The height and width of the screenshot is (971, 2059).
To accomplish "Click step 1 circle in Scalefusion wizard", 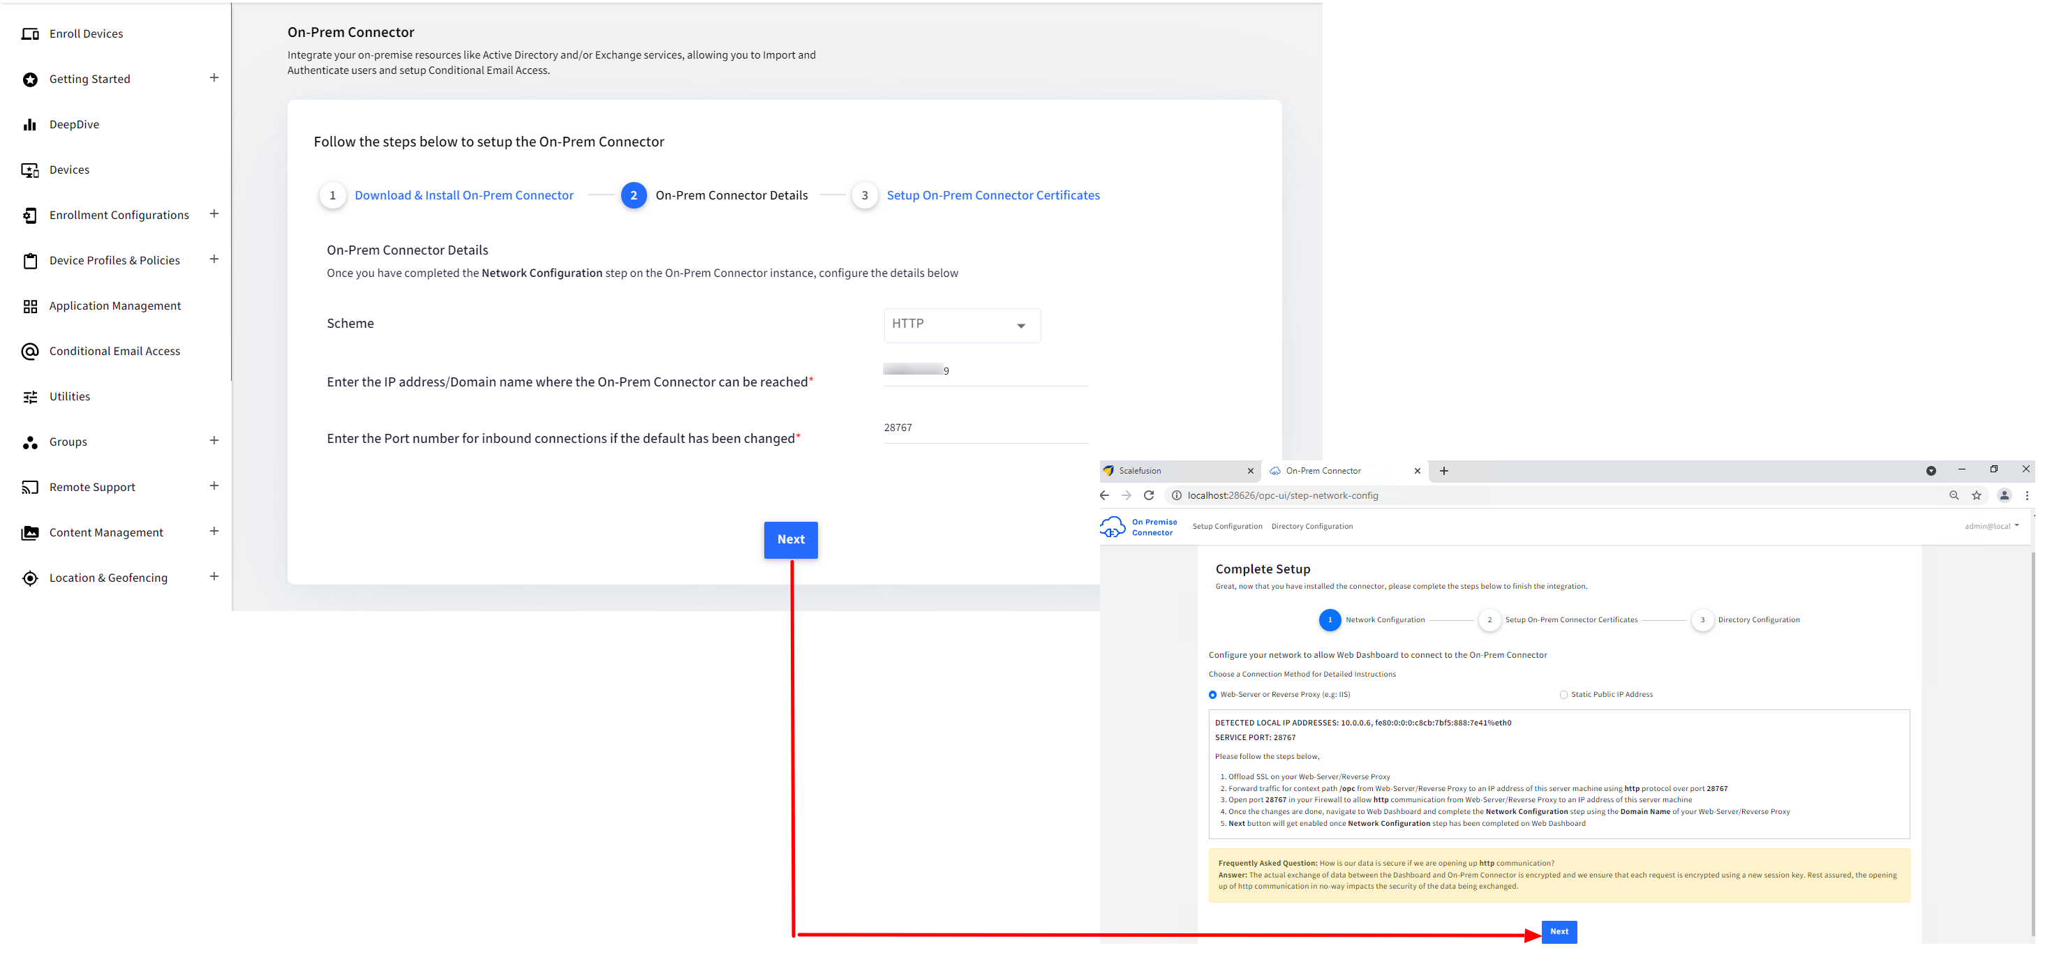I will [332, 195].
